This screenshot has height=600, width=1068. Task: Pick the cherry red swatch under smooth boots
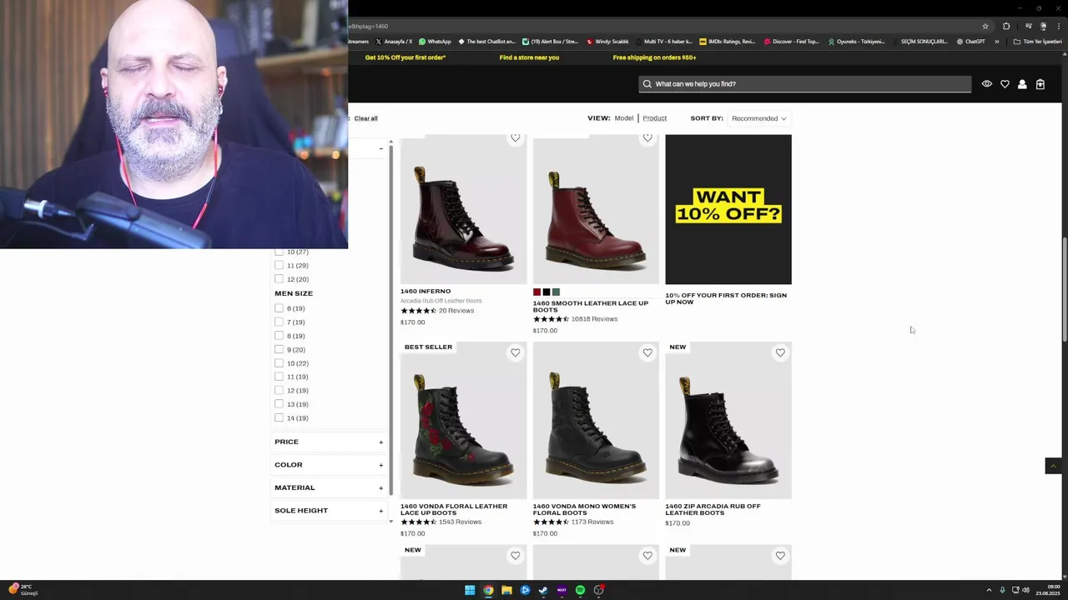tap(537, 292)
